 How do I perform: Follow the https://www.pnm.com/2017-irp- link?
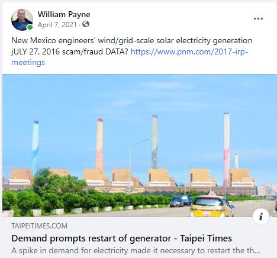point(189,51)
